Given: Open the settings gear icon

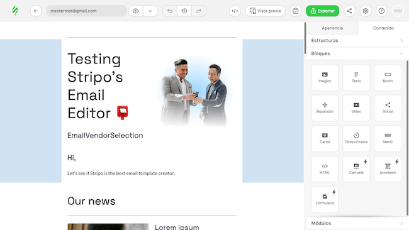Looking at the screenshot, I should (366, 11).
